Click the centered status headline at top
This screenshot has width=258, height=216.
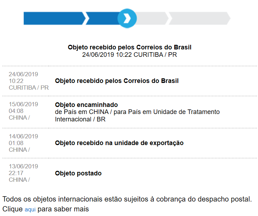tap(130, 47)
